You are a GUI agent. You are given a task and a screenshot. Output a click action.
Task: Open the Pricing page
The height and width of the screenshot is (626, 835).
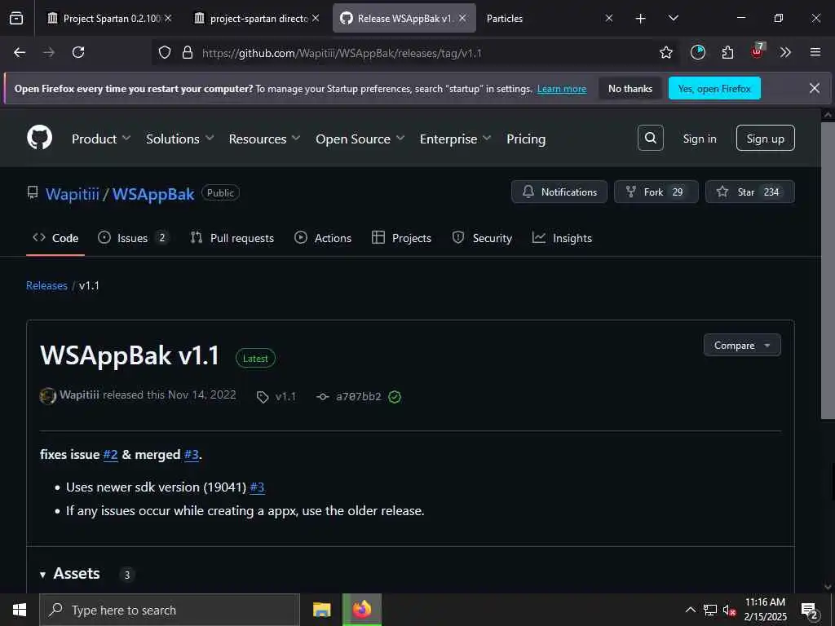[x=526, y=139]
